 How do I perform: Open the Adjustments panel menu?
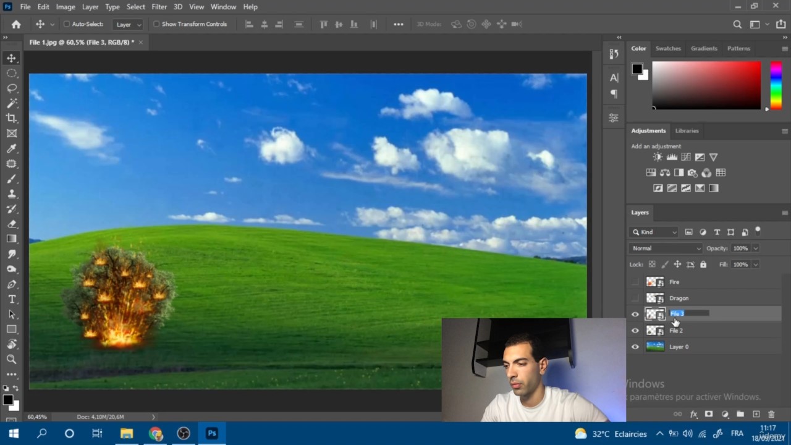(x=784, y=131)
